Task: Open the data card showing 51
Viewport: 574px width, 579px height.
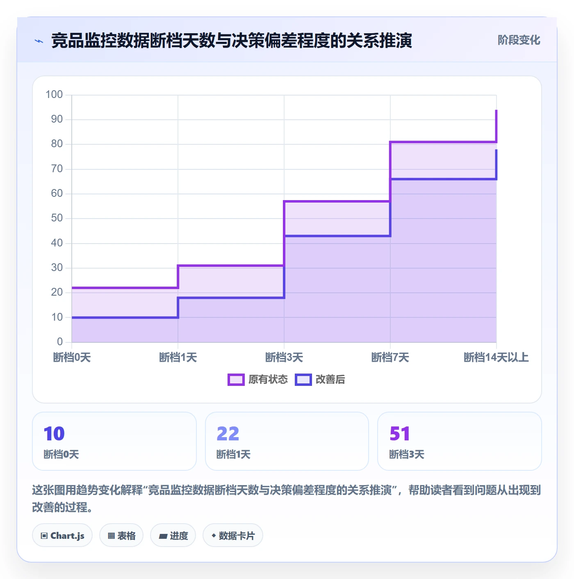Action: [x=460, y=441]
